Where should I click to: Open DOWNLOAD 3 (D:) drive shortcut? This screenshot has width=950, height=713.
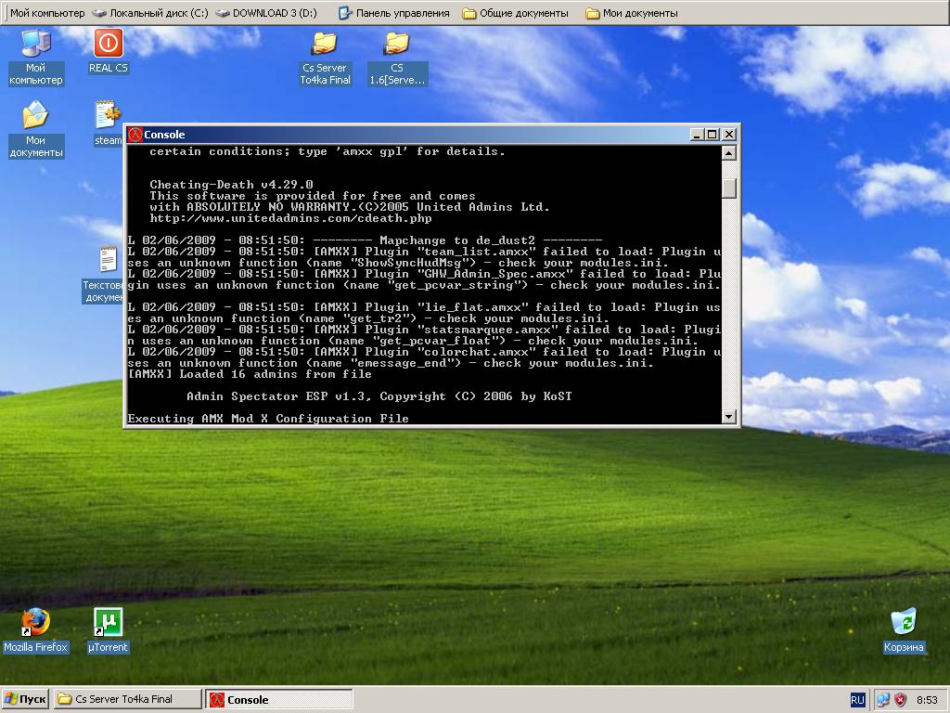tap(266, 13)
